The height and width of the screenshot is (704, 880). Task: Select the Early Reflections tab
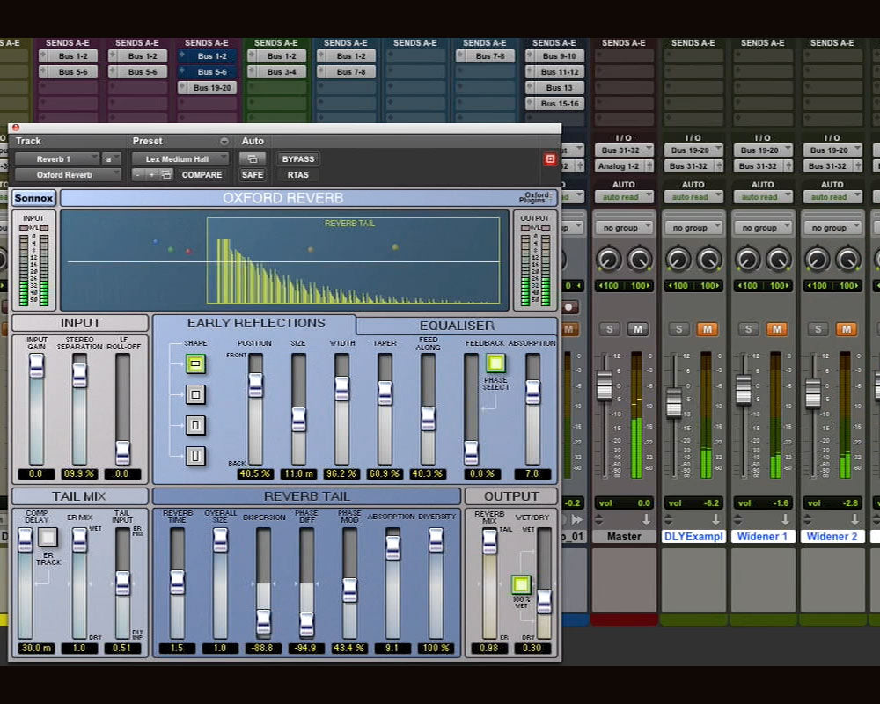(x=255, y=323)
